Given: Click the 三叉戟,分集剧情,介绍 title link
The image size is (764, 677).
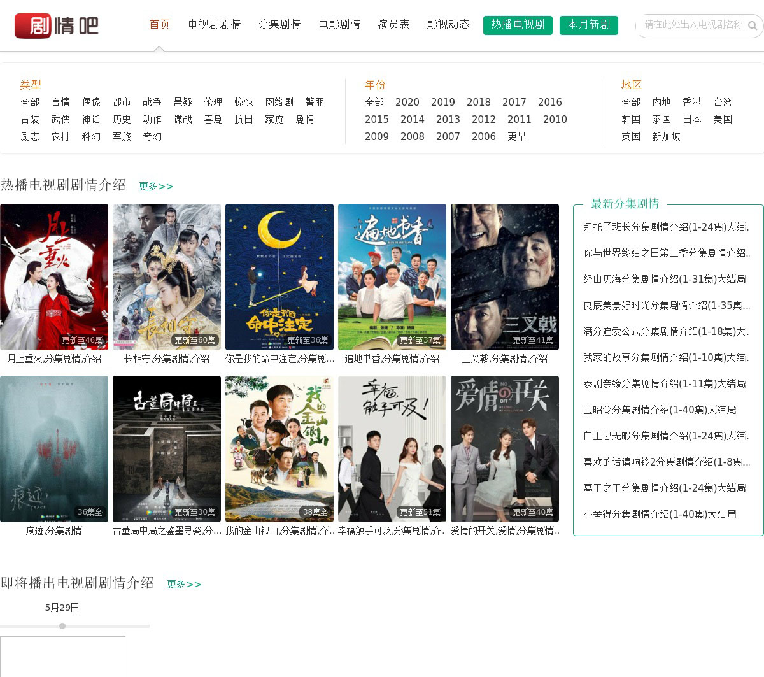Looking at the screenshot, I should [505, 359].
